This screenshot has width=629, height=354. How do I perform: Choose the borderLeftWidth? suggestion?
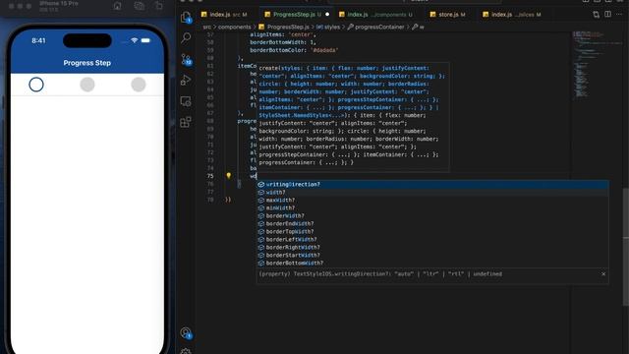pyautogui.click(x=432, y=239)
